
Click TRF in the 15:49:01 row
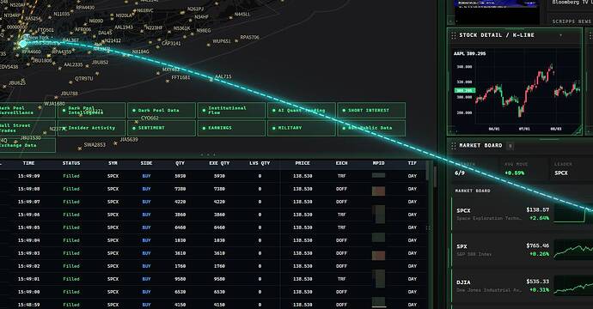point(341,279)
